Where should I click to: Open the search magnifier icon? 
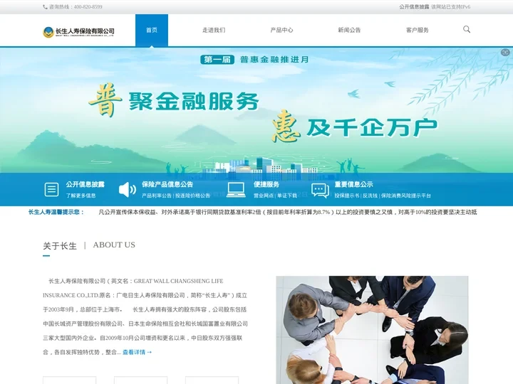tap(467, 29)
